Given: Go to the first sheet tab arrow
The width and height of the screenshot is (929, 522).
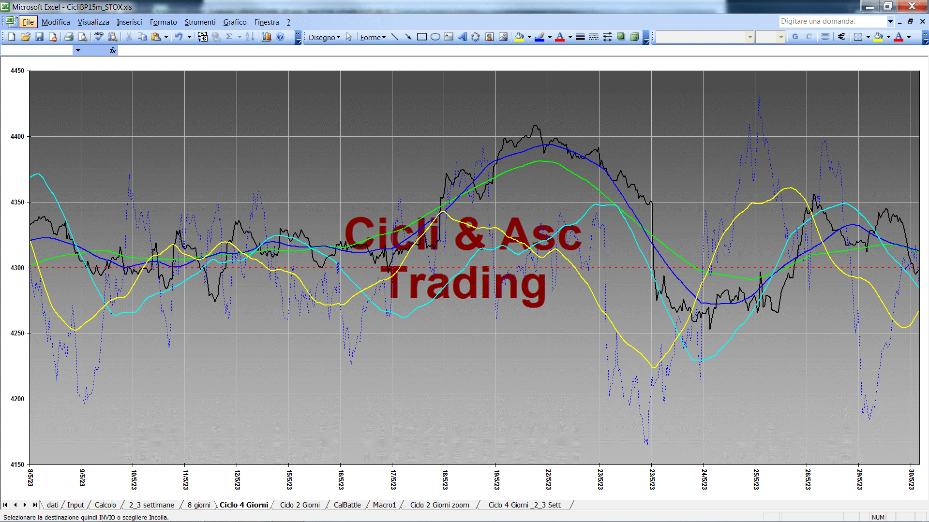Looking at the screenshot, I should tap(5, 505).
